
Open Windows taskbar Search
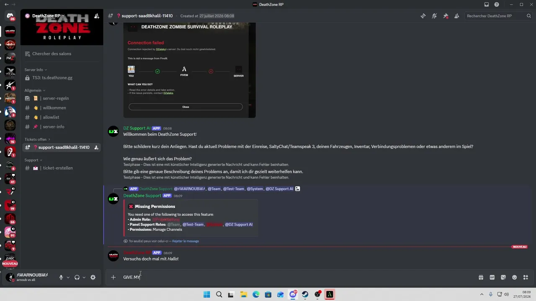pos(219,295)
